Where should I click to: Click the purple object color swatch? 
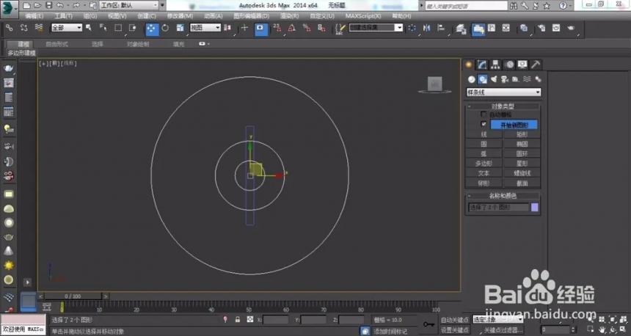(534, 207)
